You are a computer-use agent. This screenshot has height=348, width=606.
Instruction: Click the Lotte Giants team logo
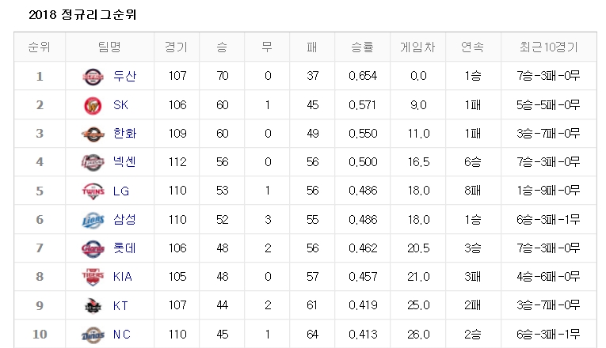[93, 248]
